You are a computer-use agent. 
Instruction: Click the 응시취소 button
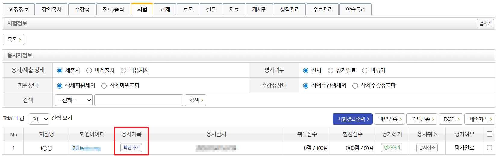(x=427, y=148)
